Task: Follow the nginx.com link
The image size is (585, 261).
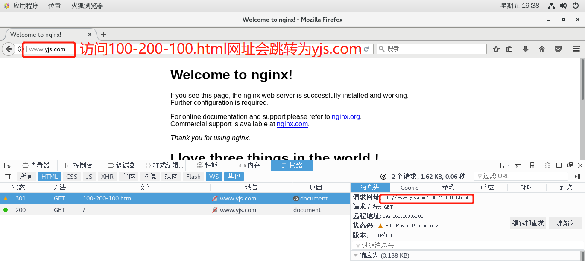Action: tap(292, 124)
